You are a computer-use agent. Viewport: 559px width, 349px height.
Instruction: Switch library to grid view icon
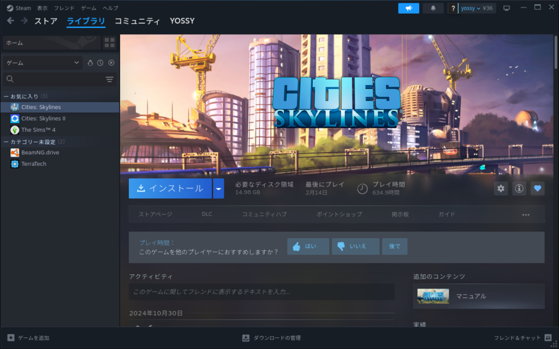tap(110, 43)
